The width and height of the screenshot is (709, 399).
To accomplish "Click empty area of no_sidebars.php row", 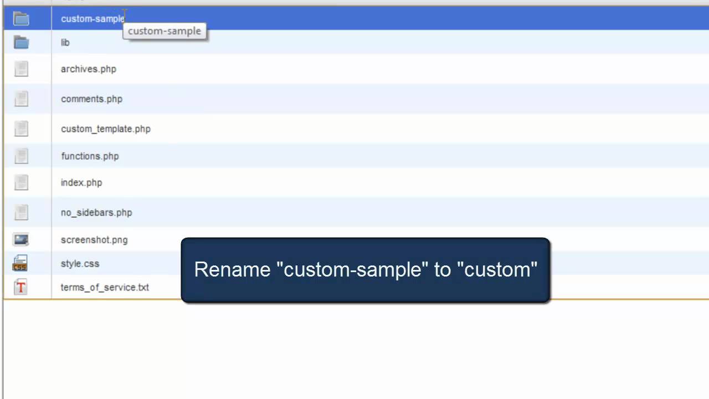I will coord(388,212).
